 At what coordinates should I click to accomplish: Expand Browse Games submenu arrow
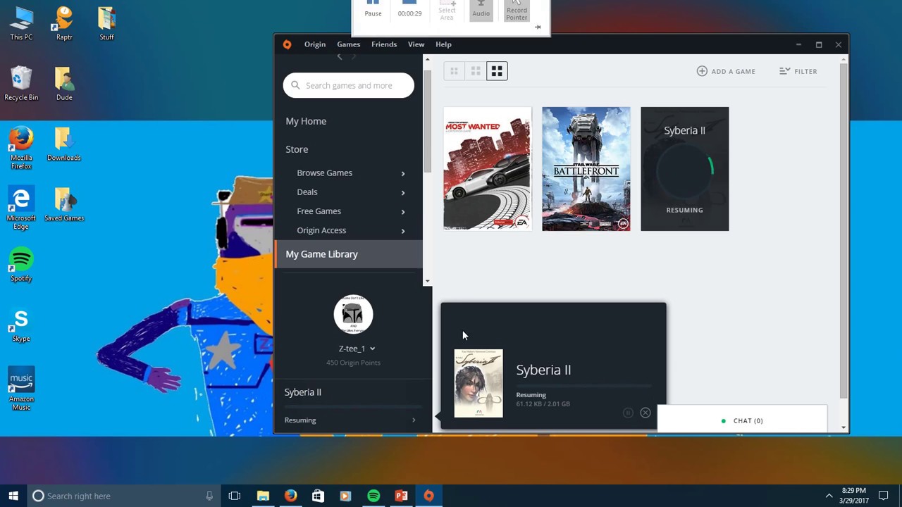point(403,173)
